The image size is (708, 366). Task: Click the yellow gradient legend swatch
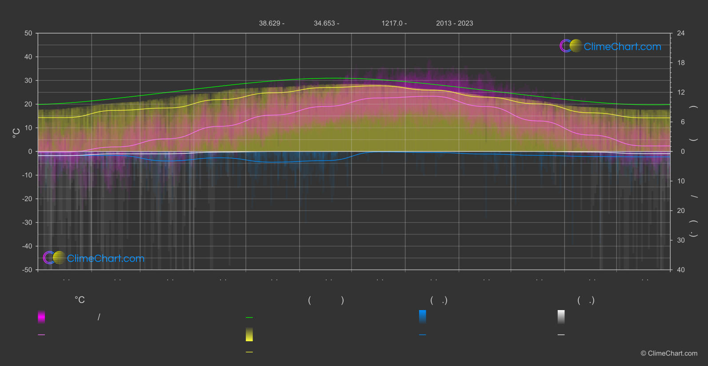[249, 335]
